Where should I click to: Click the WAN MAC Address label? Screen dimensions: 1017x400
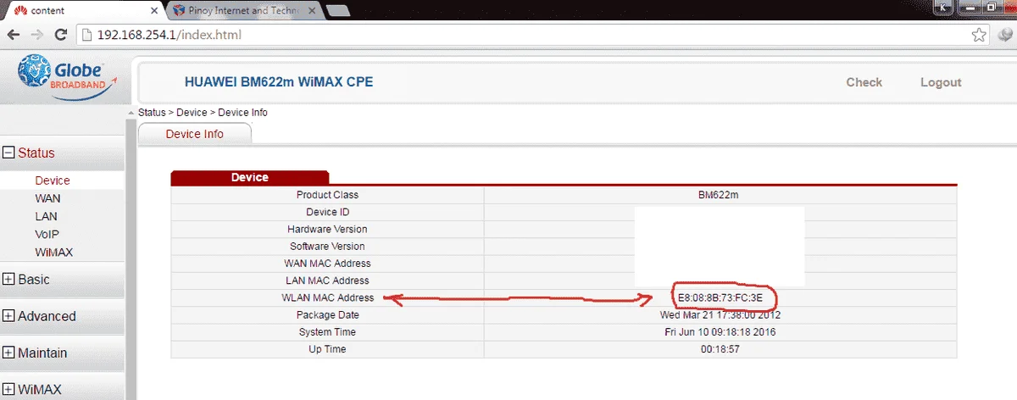(327, 264)
